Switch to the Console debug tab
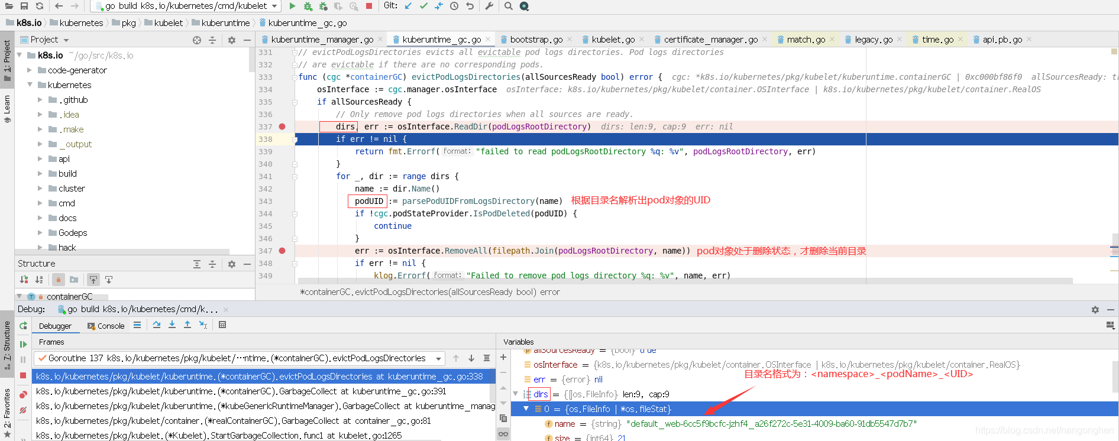This screenshot has width=1119, height=441. (106, 326)
